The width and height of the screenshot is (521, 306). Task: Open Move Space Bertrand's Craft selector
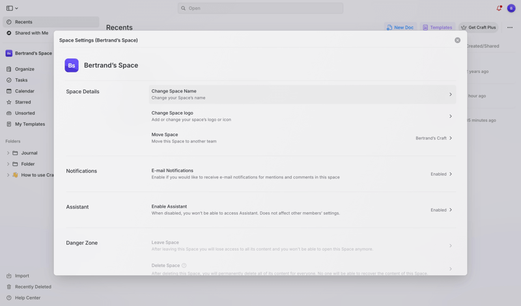(x=434, y=138)
